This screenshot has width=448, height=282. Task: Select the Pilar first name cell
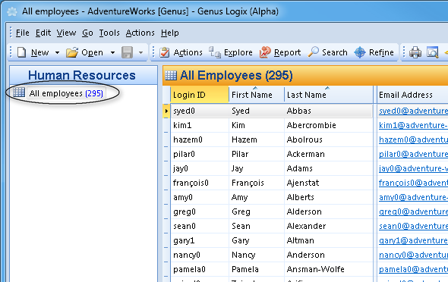pos(257,154)
